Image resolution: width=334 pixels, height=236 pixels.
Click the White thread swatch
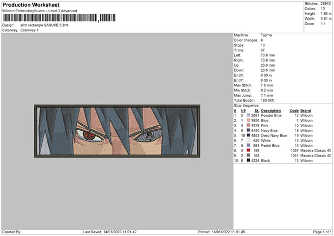[248, 140]
